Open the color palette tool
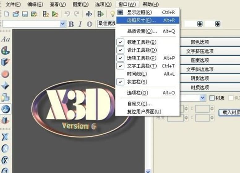The width and height of the screenshot is (240, 173). click(x=5, y=50)
